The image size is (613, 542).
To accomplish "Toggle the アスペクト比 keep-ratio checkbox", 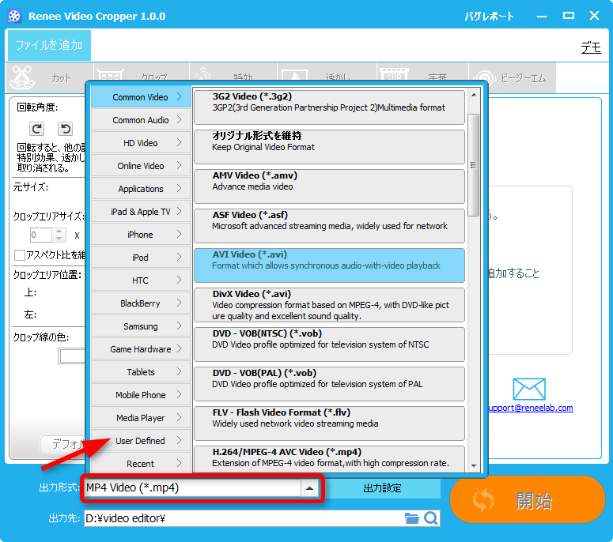I will coord(20,255).
